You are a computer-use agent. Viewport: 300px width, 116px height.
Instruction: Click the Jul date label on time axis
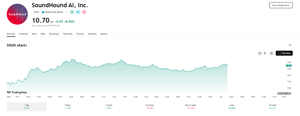pos(221,97)
